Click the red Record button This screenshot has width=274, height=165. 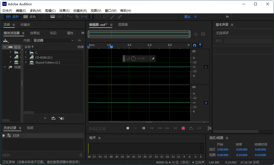(x=183, y=128)
